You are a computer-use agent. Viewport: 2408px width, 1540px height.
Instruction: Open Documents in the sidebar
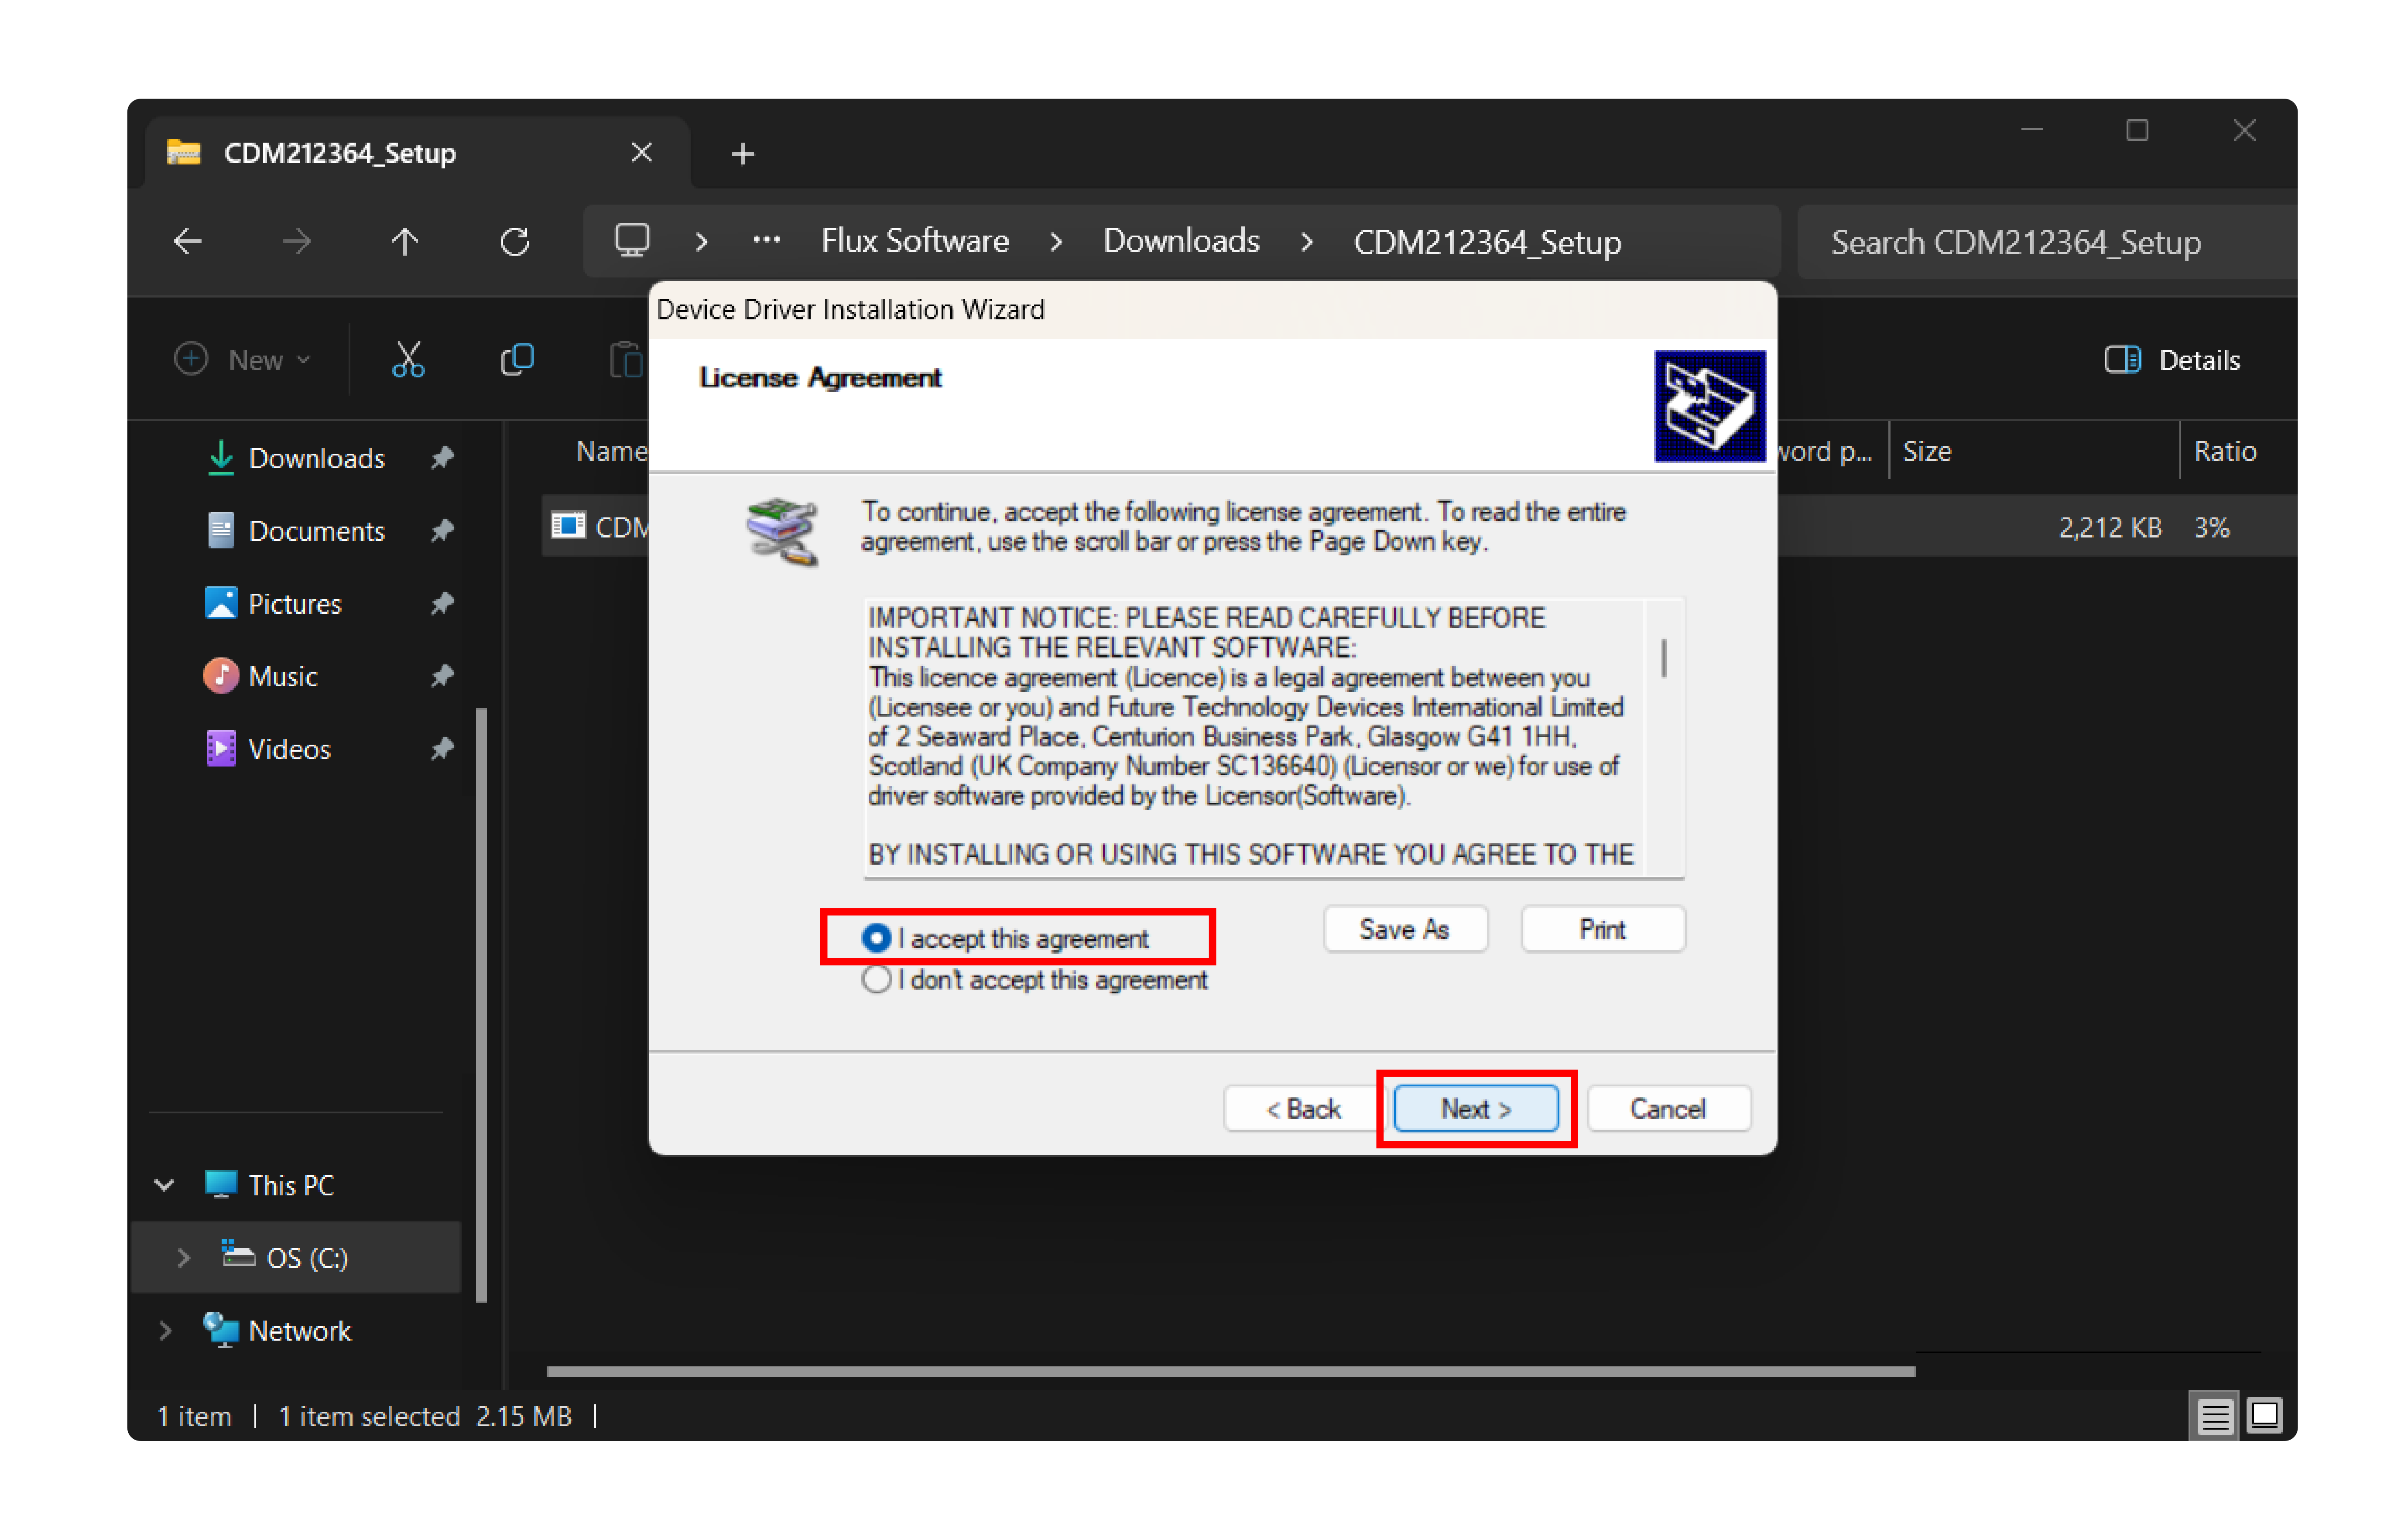click(x=316, y=531)
